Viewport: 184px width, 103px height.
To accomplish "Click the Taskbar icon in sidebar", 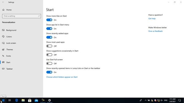I will (3, 69).
